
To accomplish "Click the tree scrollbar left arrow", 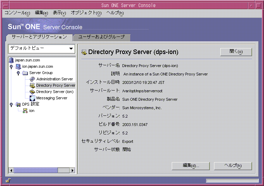I will tap(11, 171).
